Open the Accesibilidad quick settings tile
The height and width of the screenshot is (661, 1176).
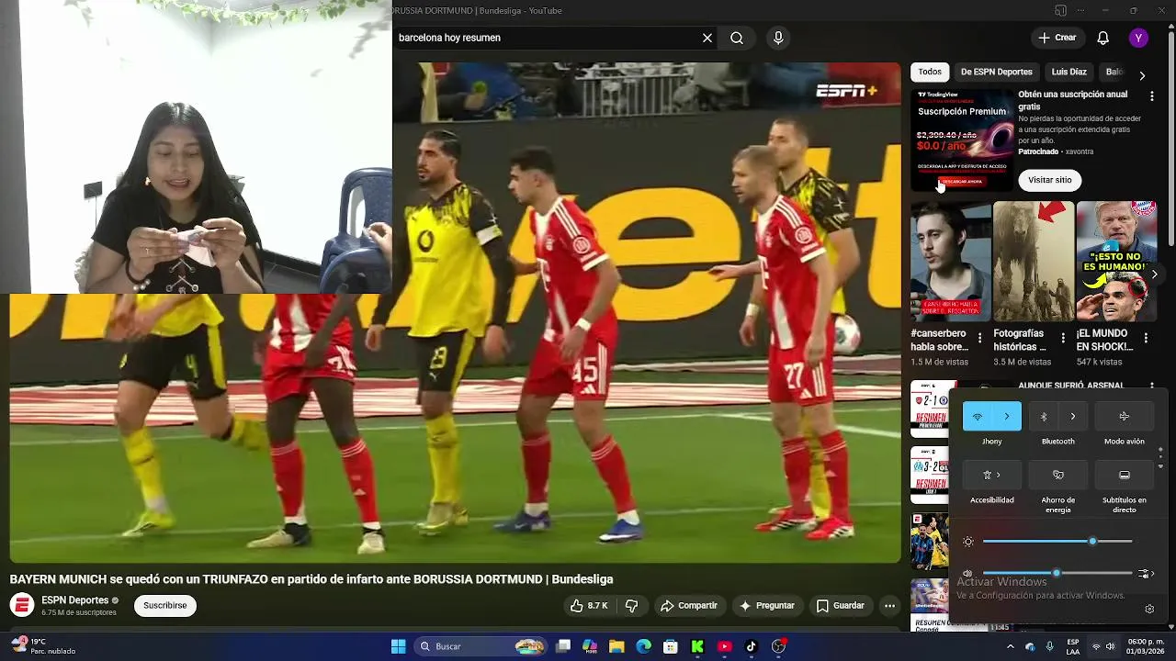click(992, 475)
